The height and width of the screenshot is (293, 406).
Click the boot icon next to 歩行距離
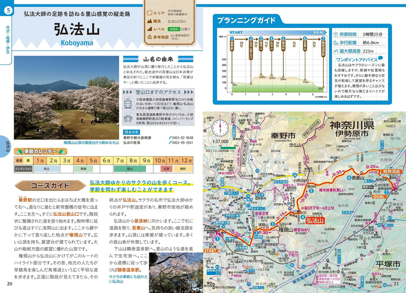[x=336, y=43]
